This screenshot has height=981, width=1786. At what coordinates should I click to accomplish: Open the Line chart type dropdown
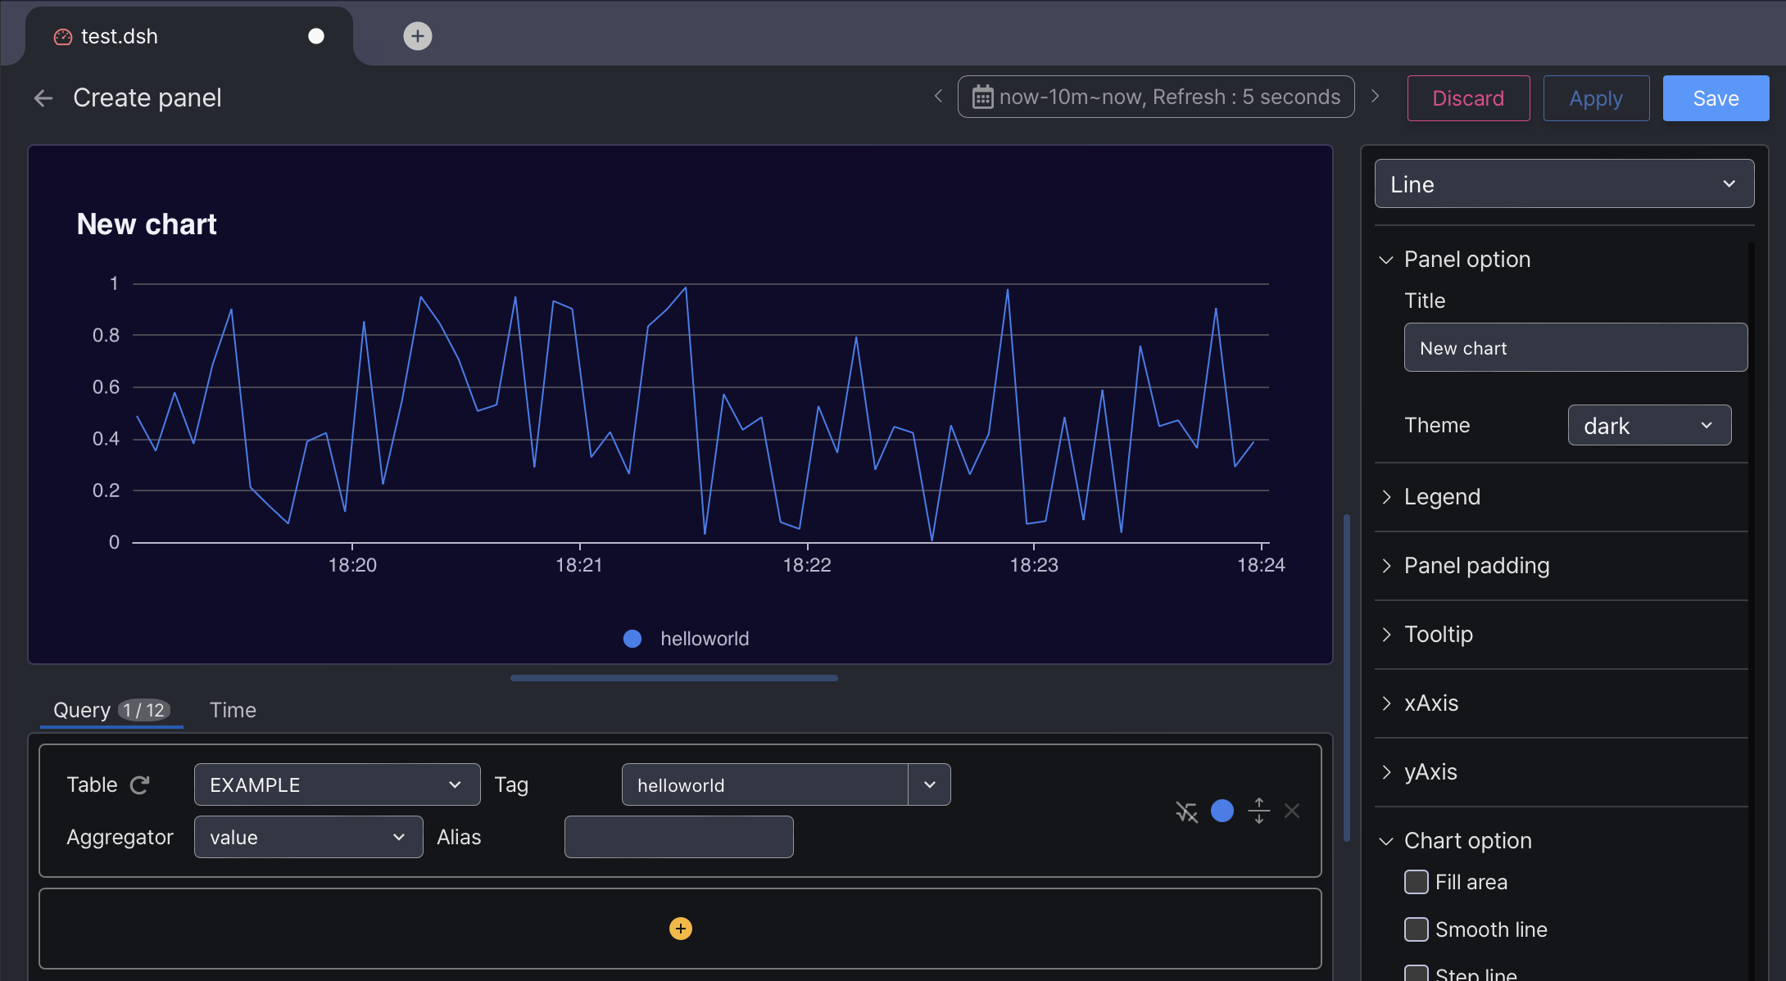click(1564, 184)
